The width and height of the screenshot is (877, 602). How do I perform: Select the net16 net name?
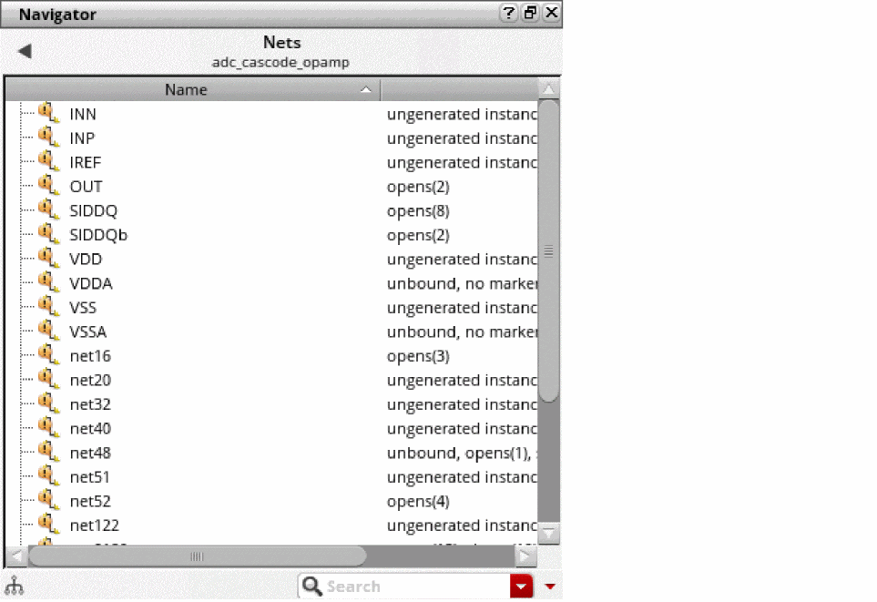pos(90,356)
